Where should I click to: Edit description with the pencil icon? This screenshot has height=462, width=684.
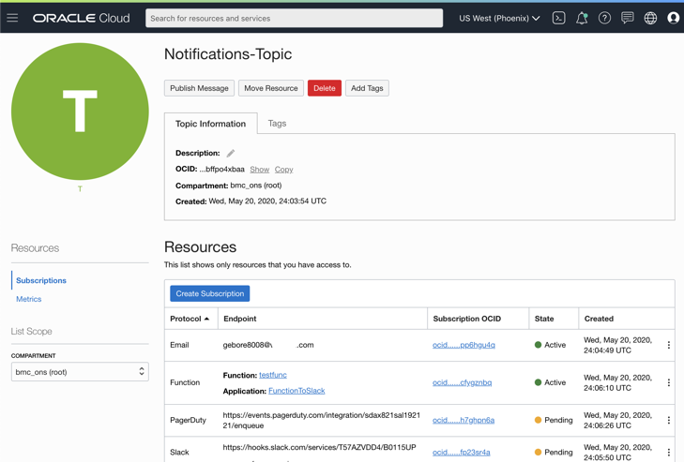tap(230, 153)
